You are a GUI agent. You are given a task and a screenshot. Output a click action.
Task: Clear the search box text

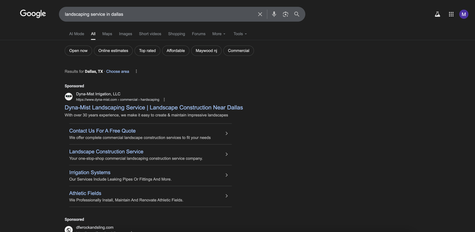(x=260, y=14)
